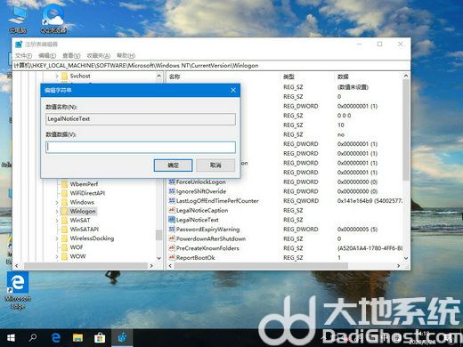Image resolution: width=463 pixels, height=347 pixels.
Task: Click the LegalNoticeCaption string value icon
Action: (x=172, y=210)
